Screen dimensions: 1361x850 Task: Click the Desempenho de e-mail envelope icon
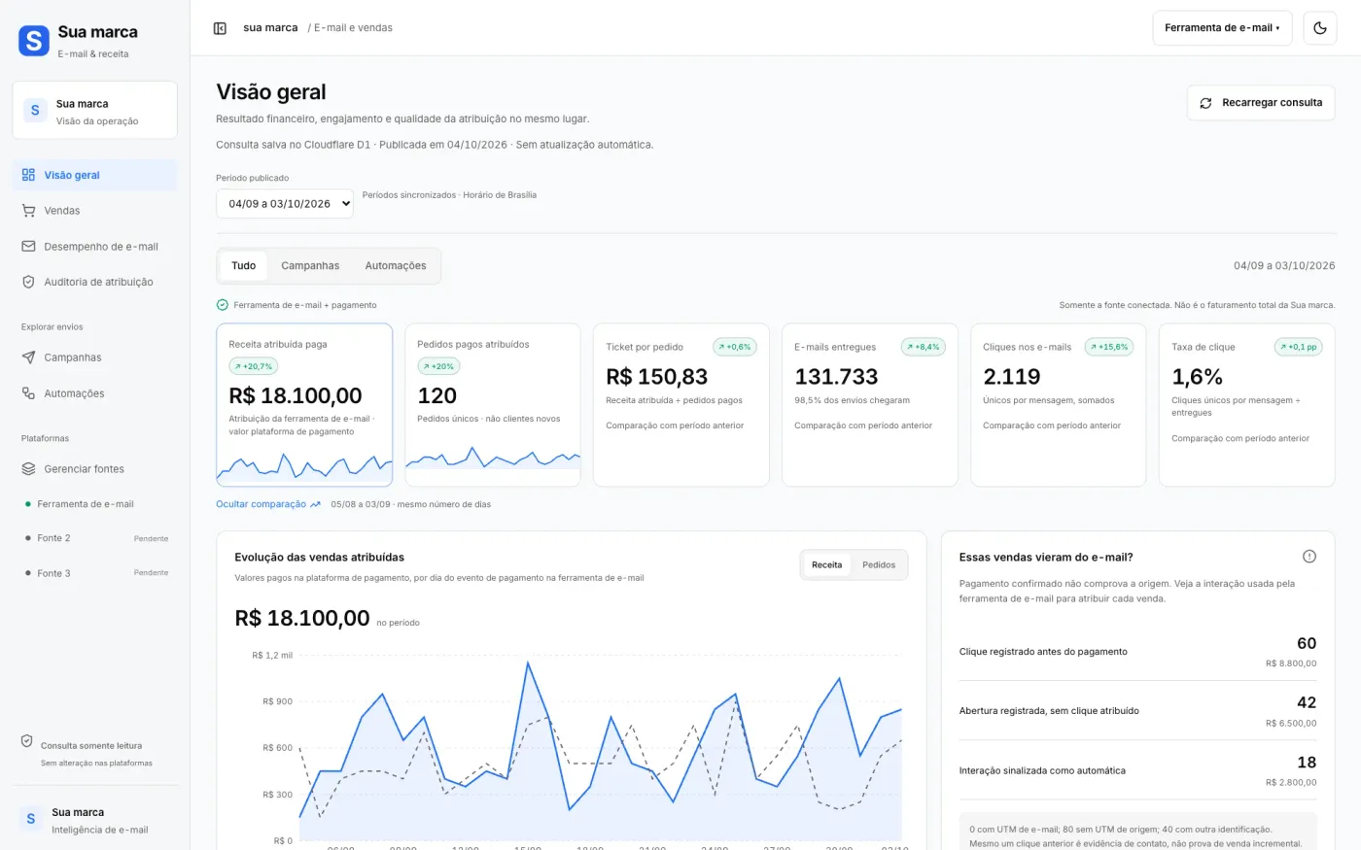(28, 247)
